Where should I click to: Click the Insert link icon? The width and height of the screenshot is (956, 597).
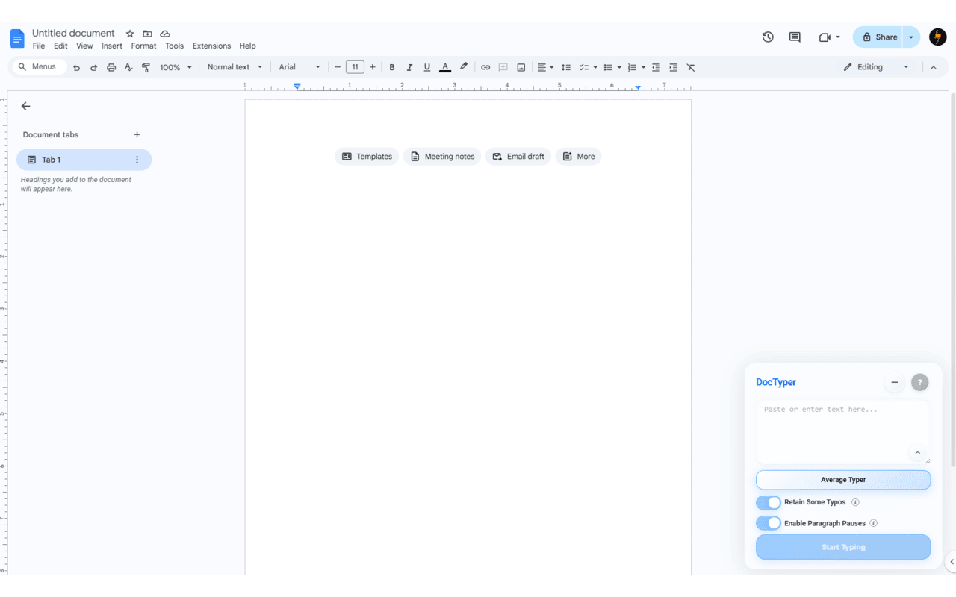click(x=485, y=67)
